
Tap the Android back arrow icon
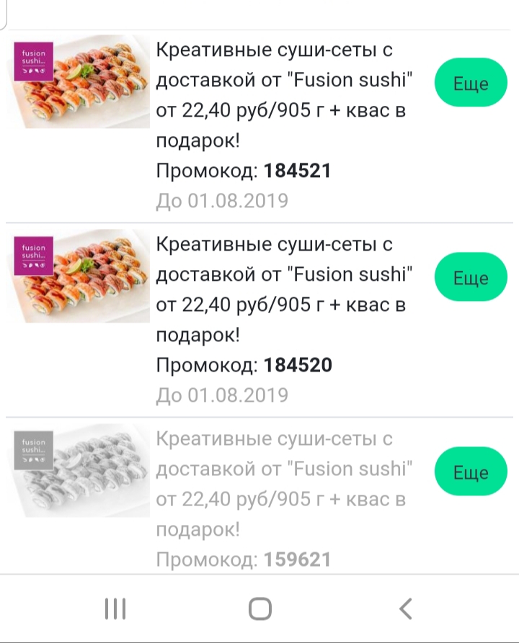coord(406,609)
